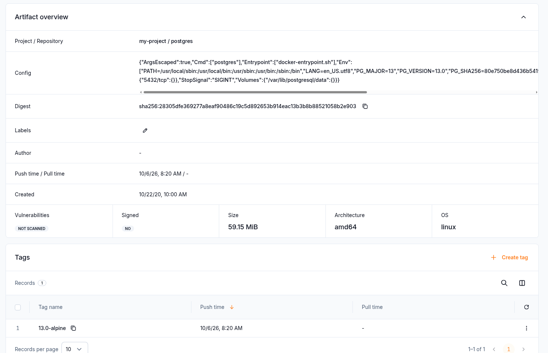Screen dimensions: 548x353
Task: Click the digest sha256 value text
Action: click(x=248, y=106)
